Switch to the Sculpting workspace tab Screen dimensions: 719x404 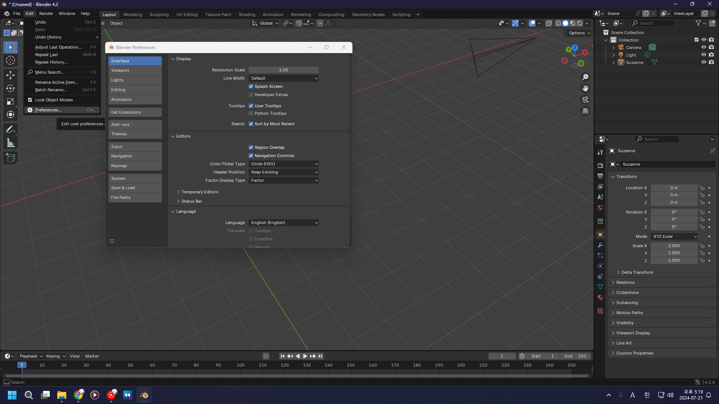tap(159, 15)
